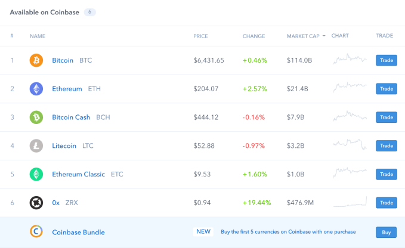Click the green Bitcoin Cash icon

pos(36,117)
